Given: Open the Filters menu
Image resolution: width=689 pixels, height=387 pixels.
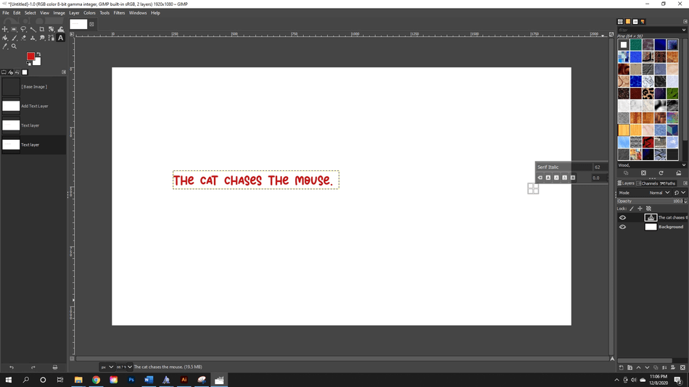Looking at the screenshot, I should point(119,13).
